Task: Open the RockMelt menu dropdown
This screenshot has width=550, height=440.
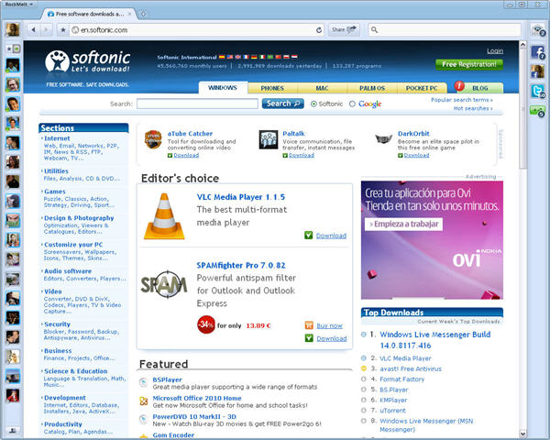Action: pos(20,5)
